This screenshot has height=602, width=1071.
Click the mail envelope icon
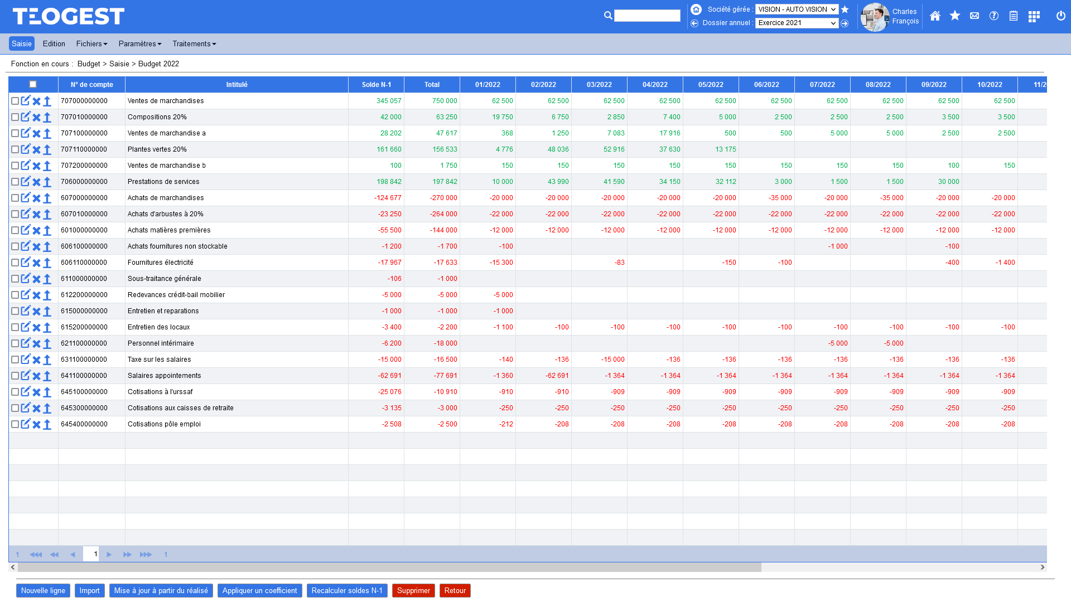tap(974, 16)
